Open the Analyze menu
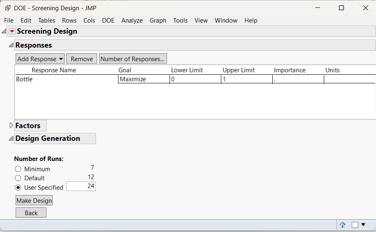376x232 pixels. pos(132,21)
